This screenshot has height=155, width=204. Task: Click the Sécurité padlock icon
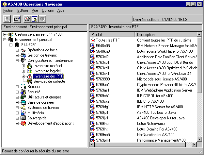point(23,92)
